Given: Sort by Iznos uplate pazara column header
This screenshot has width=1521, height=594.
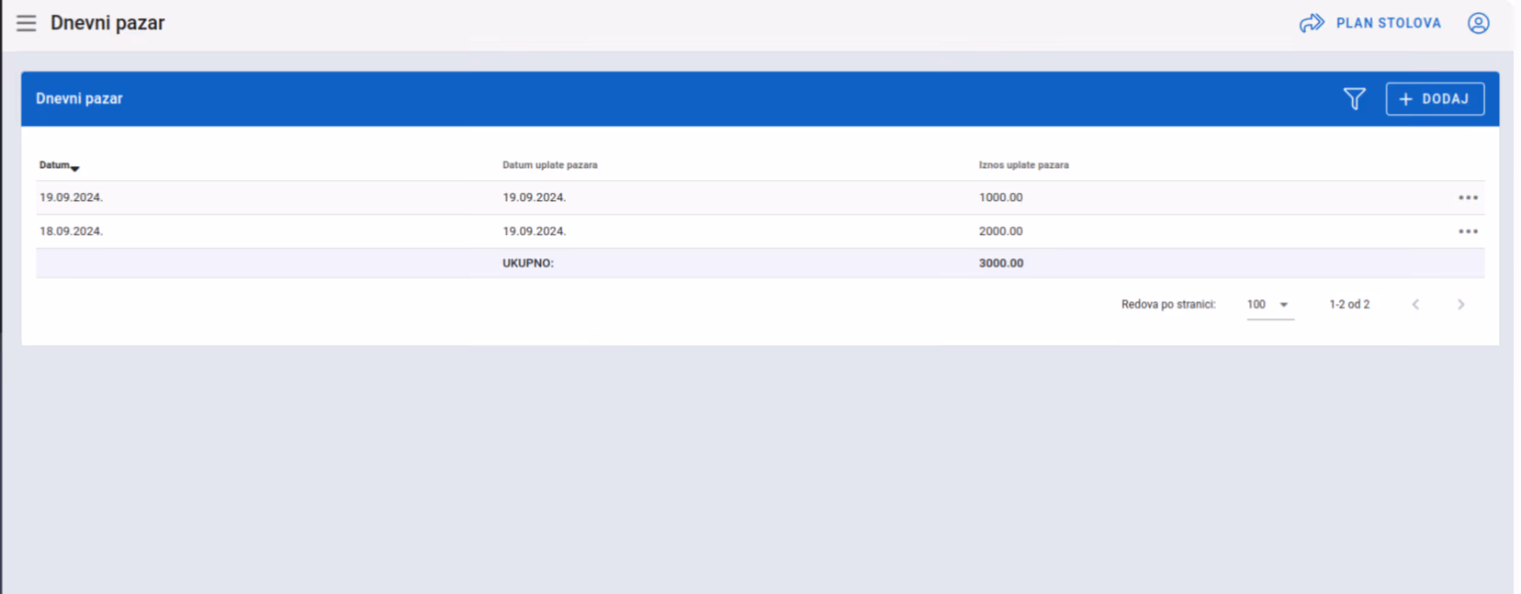Looking at the screenshot, I should coord(1023,165).
